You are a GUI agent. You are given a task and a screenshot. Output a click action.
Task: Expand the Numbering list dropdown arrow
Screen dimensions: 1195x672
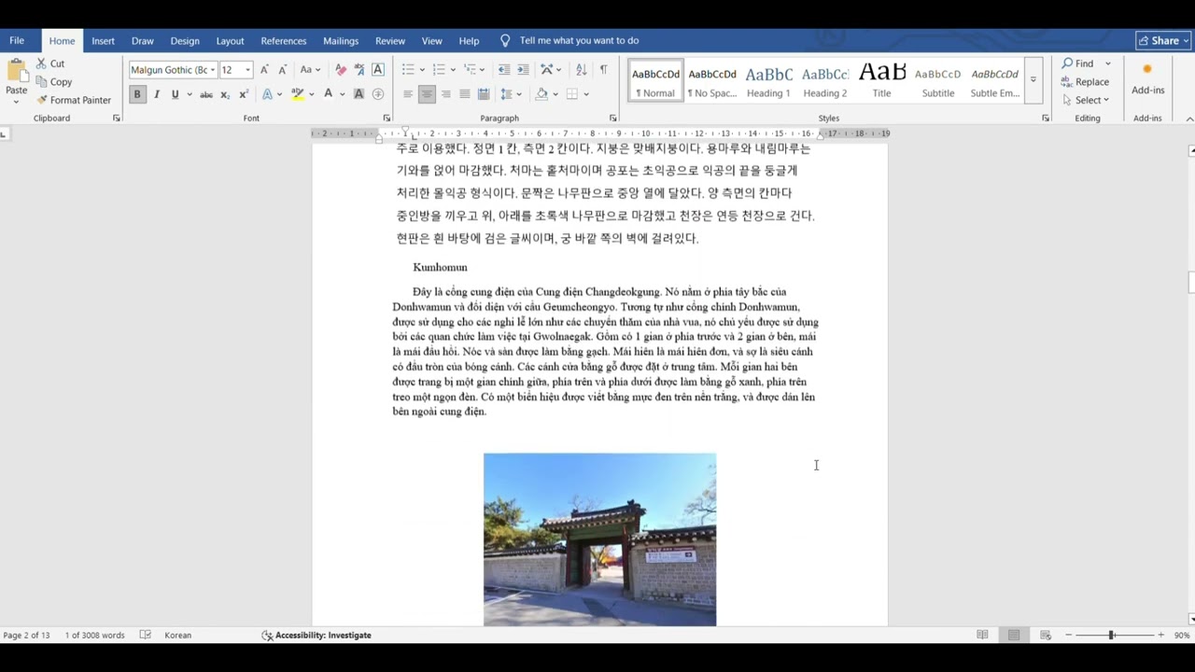[453, 70]
